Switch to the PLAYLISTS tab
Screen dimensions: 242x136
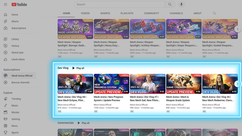click(x=127, y=13)
